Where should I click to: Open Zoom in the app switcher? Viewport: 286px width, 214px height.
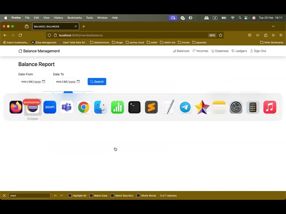(x=50, y=107)
